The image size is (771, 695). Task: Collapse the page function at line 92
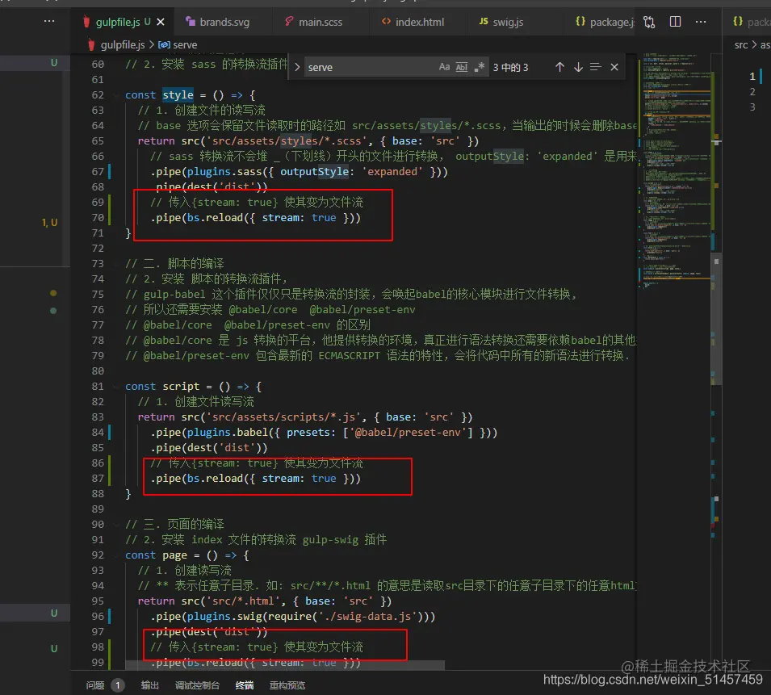[116, 555]
